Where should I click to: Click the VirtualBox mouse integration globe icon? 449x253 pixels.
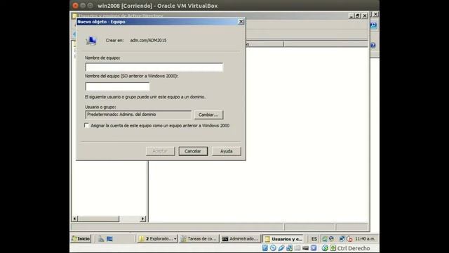[x=325, y=248]
